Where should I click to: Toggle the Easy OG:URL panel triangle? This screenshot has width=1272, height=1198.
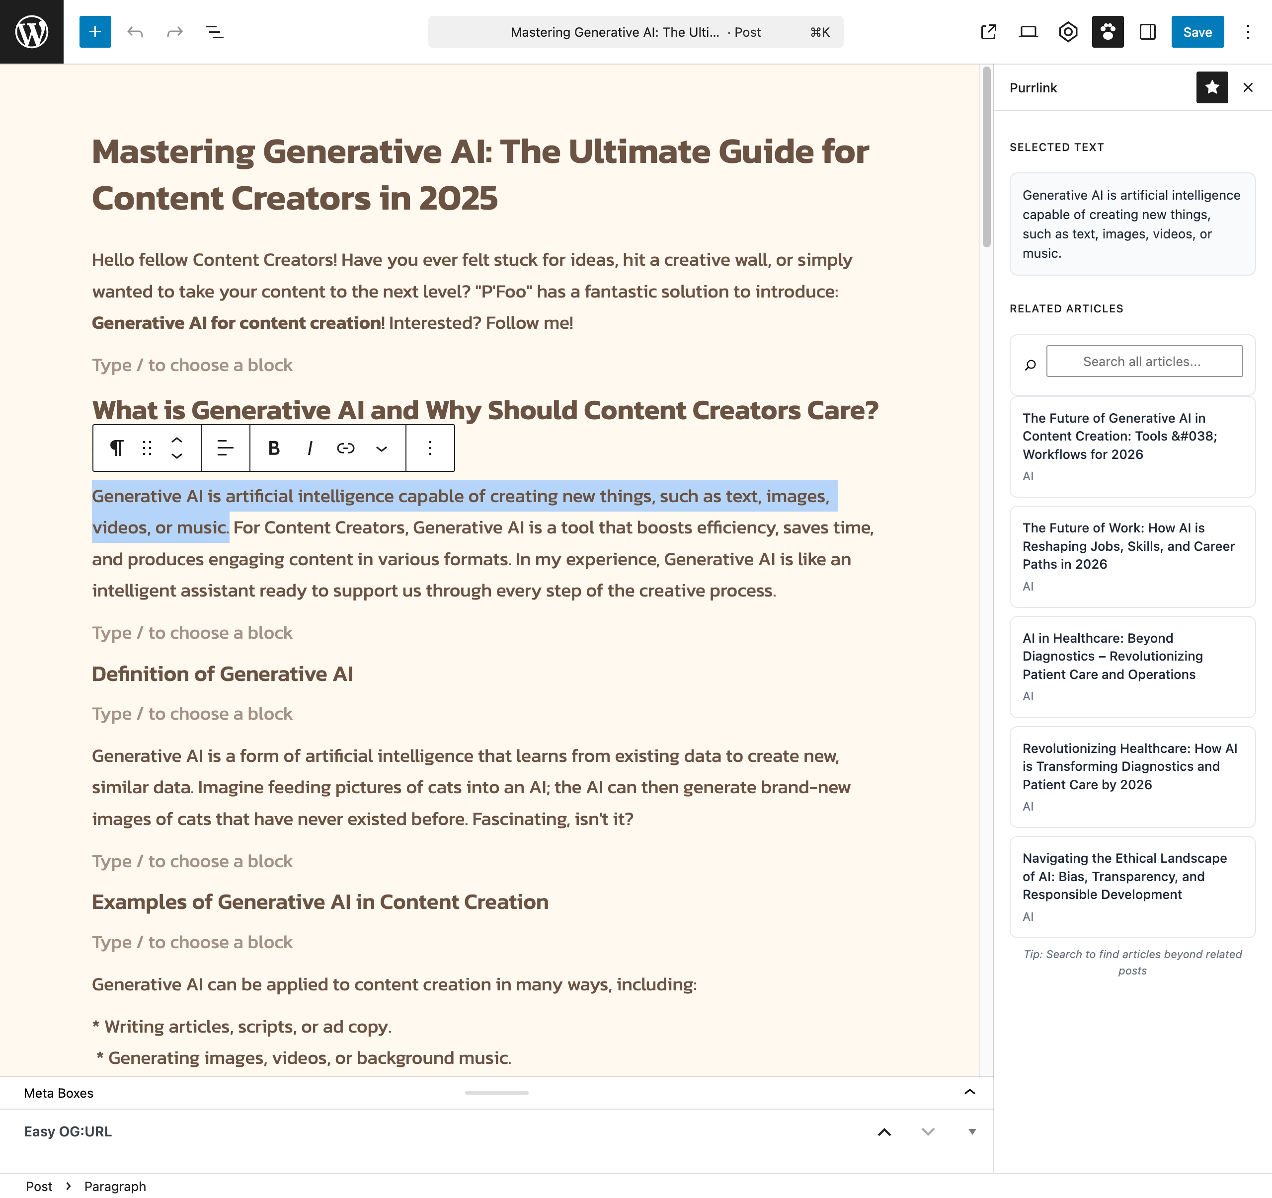971,1131
